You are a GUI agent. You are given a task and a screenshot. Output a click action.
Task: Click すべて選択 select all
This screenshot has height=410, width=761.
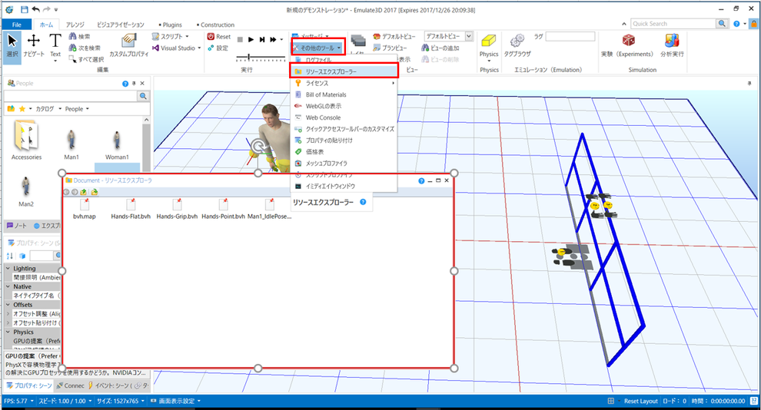click(x=86, y=59)
